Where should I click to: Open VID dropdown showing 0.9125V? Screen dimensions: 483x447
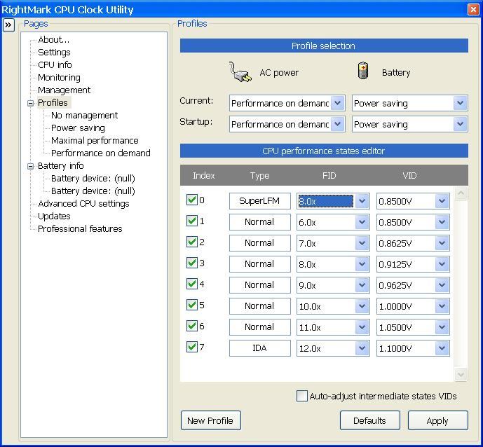click(x=442, y=264)
